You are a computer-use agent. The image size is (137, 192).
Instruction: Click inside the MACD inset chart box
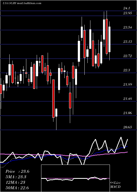coord(75,178)
